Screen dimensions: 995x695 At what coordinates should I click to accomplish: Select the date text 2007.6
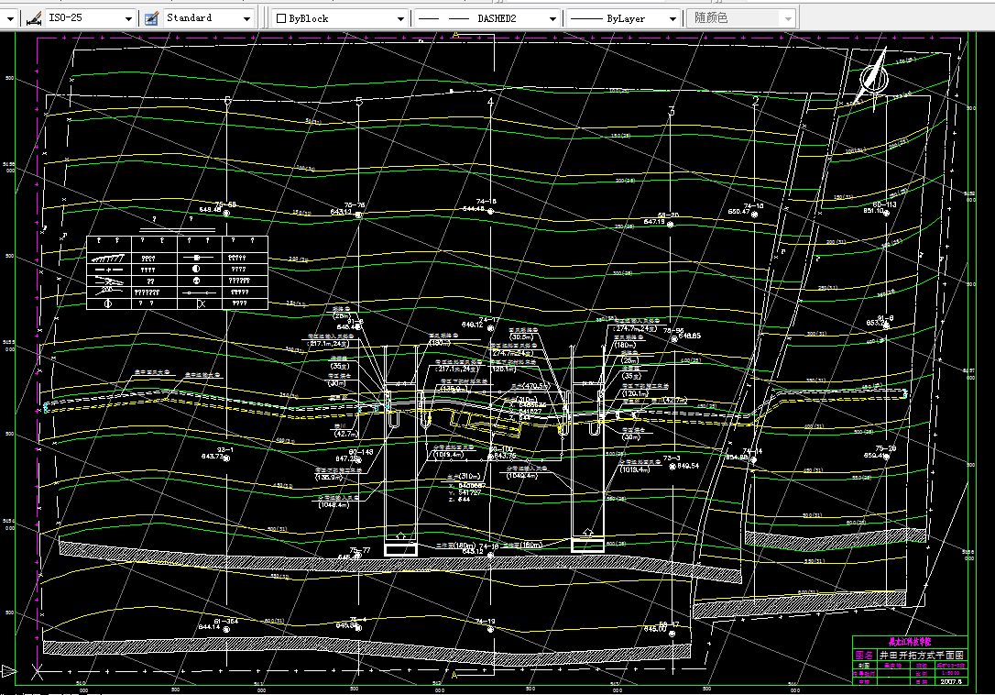[951, 681]
